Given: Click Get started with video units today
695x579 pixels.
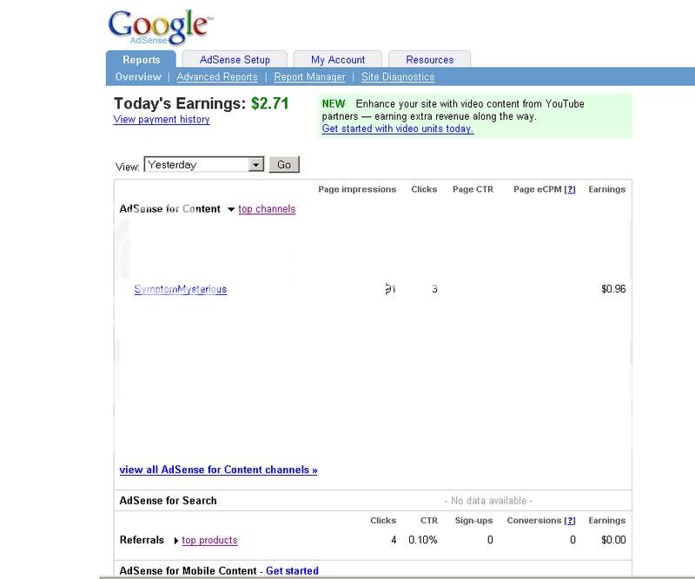Looking at the screenshot, I should pyautogui.click(x=398, y=128).
